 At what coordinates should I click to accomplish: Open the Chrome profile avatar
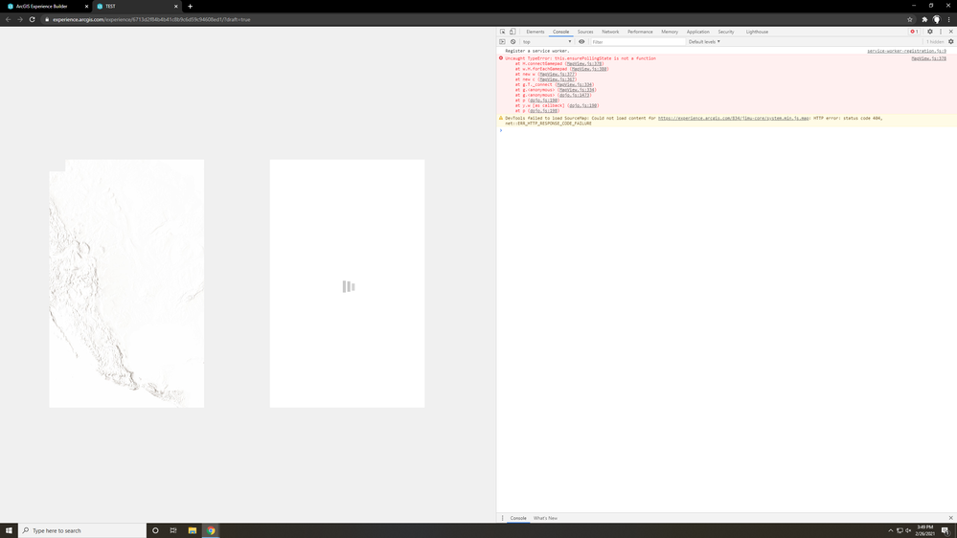click(936, 19)
